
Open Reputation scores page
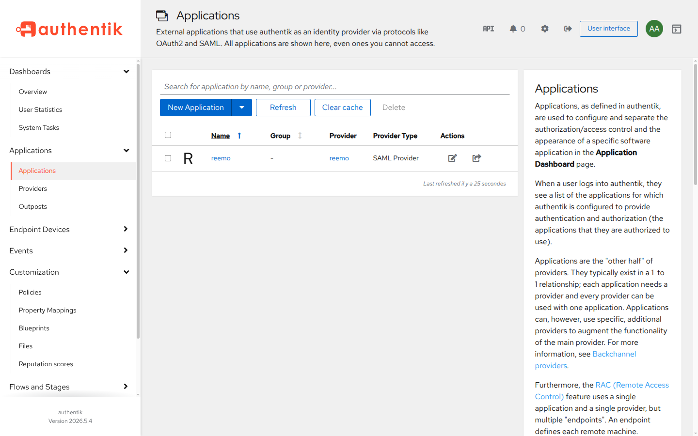tap(46, 364)
